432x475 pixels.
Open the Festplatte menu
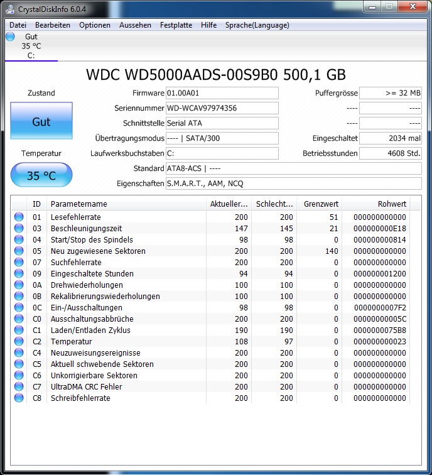pyautogui.click(x=176, y=25)
